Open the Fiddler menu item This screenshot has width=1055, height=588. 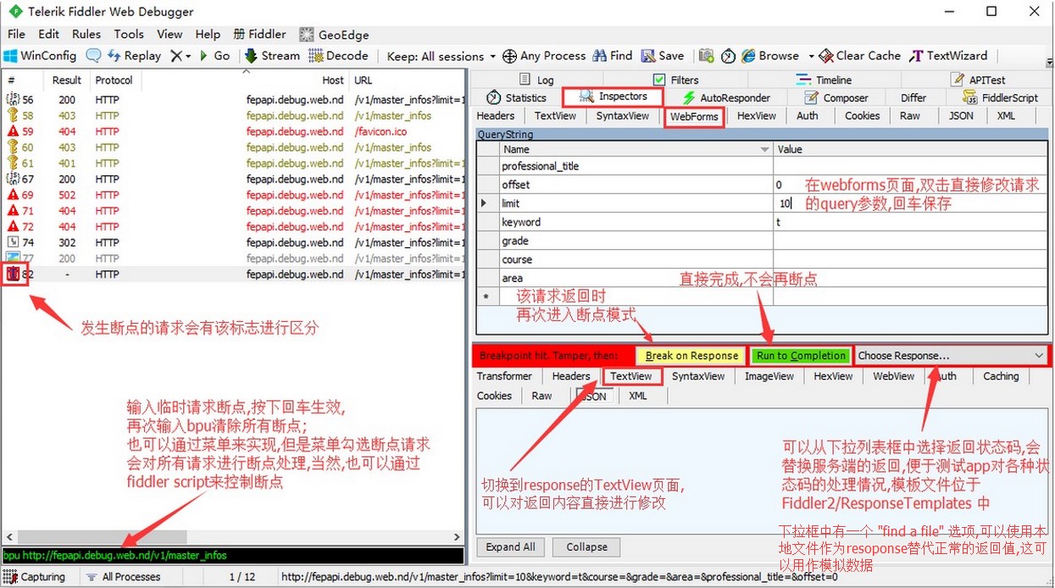(260, 34)
